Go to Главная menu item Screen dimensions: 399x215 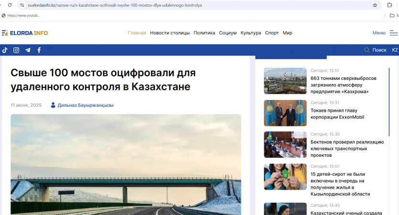pyautogui.click(x=137, y=33)
